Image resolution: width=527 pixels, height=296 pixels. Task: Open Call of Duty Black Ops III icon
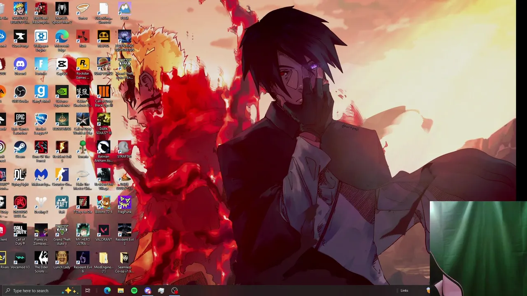(x=103, y=96)
